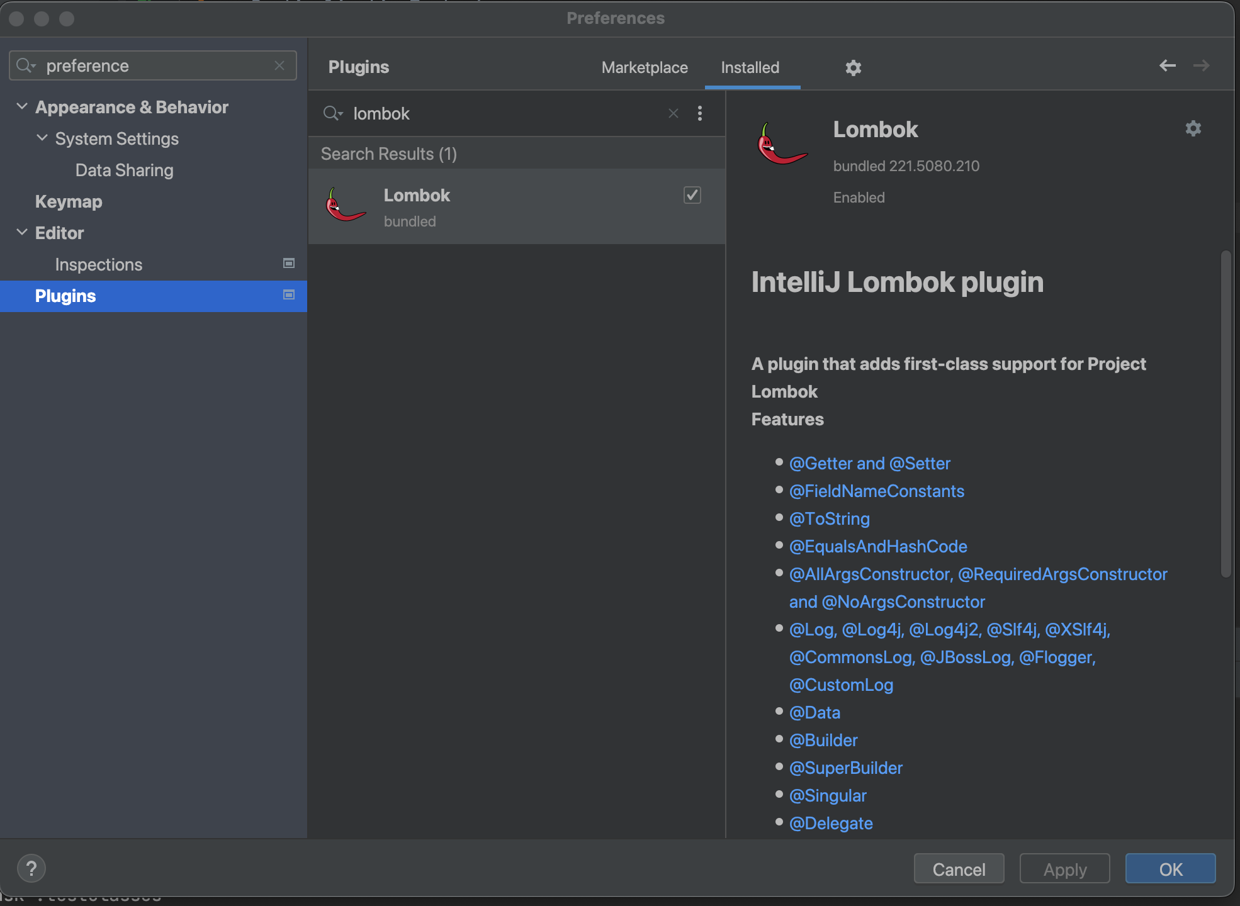Click the back navigation arrow
The width and height of the screenshot is (1240, 906).
tap(1168, 65)
